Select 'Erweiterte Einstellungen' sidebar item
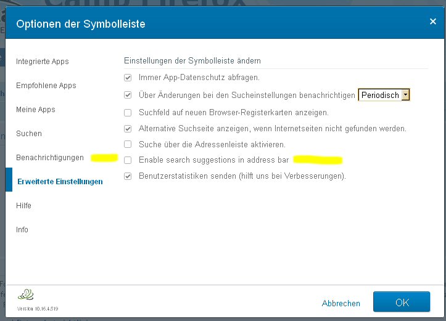446x321 pixels. coord(60,182)
